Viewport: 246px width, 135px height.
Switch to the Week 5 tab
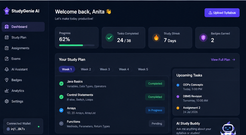click(143, 69)
